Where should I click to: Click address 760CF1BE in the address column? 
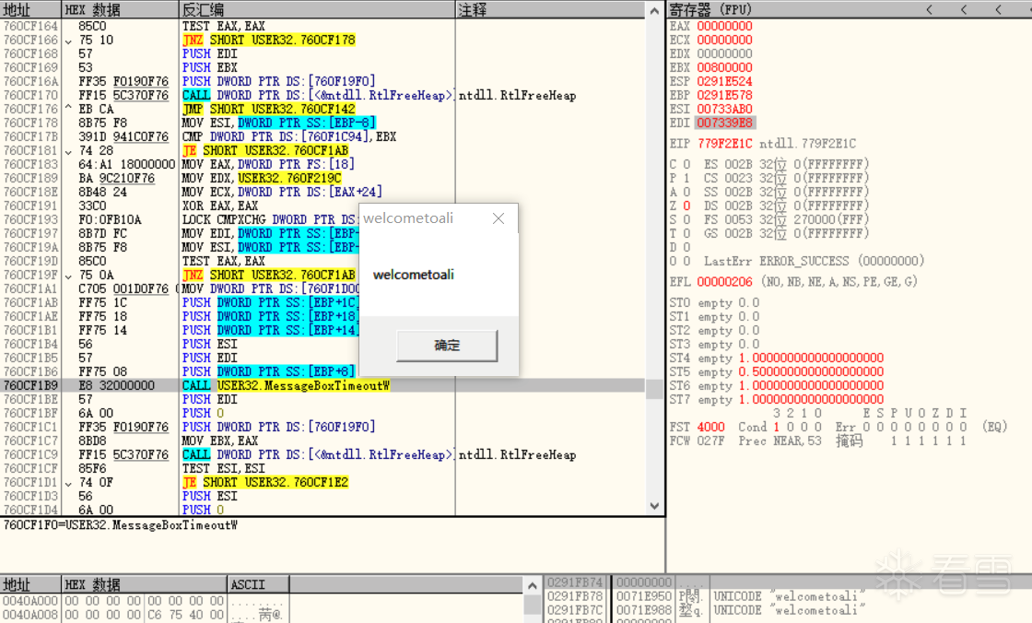pos(30,399)
